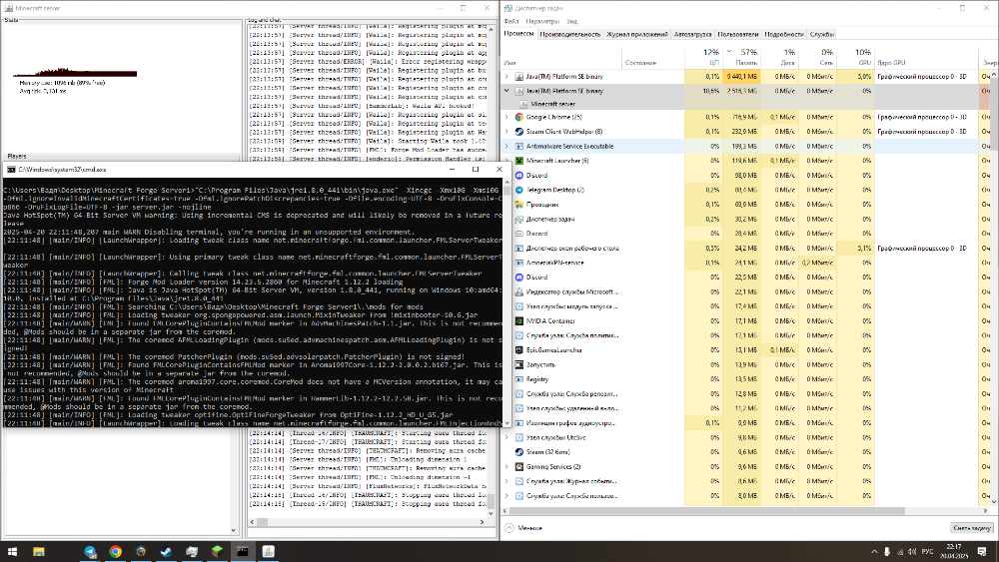
Task: Open volume control in system tray
Action: click(x=912, y=552)
